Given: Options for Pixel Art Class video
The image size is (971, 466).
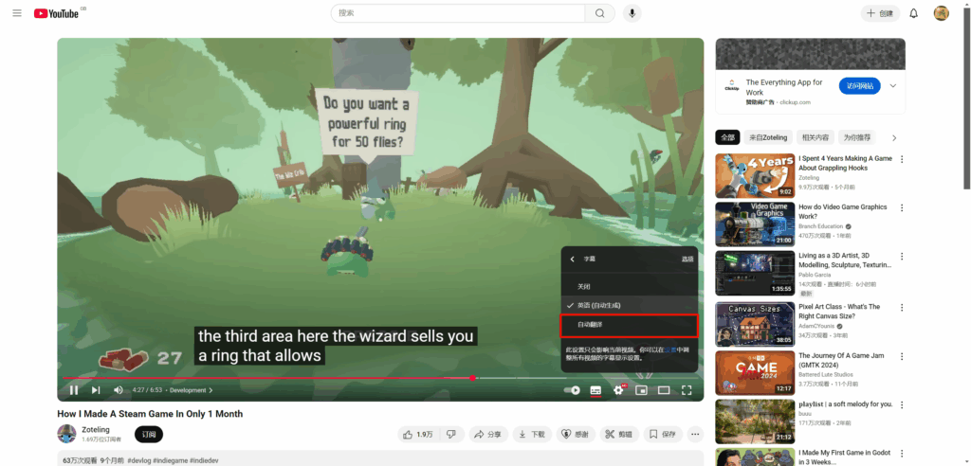Looking at the screenshot, I should (902, 308).
